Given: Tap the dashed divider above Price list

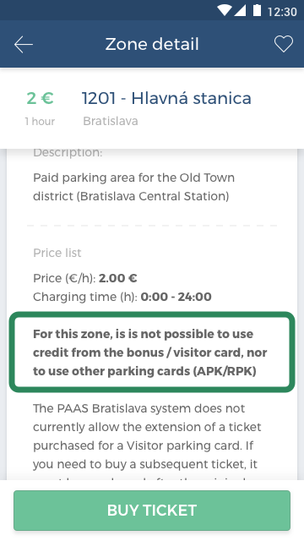Looking at the screenshot, I should click(152, 226).
